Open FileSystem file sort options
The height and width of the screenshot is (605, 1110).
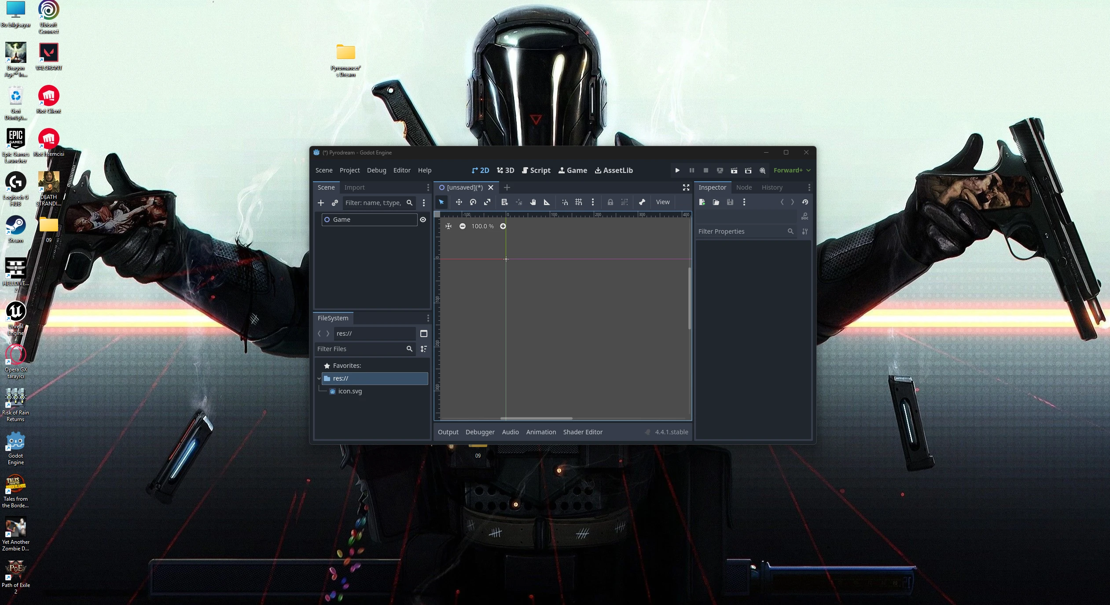click(424, 349)
